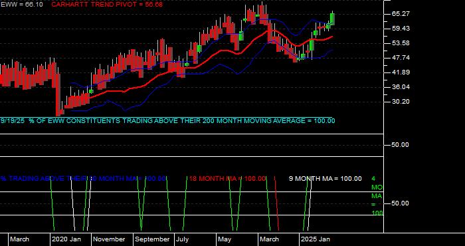Click the 59.43 price axis label

401,29
